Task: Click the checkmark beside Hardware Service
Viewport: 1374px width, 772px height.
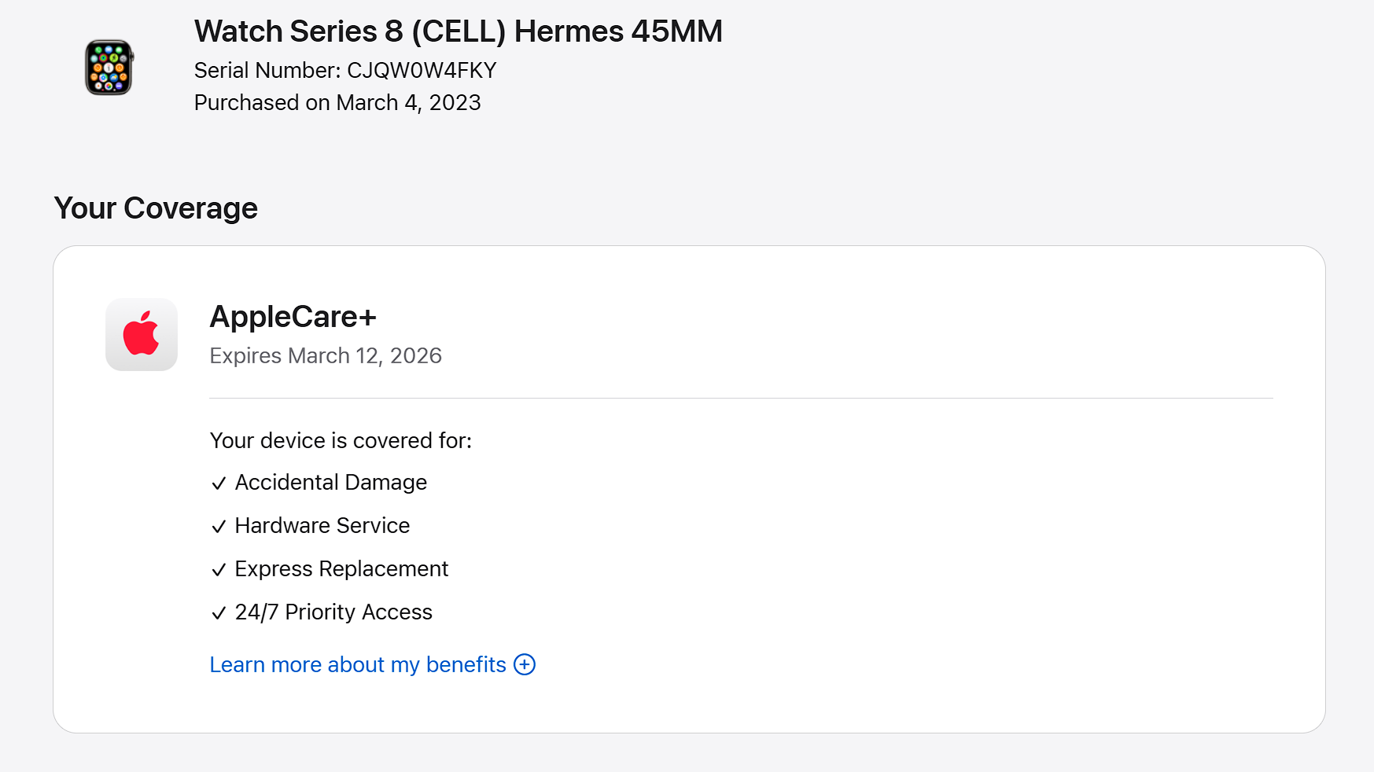Action: tap(219, 527)
